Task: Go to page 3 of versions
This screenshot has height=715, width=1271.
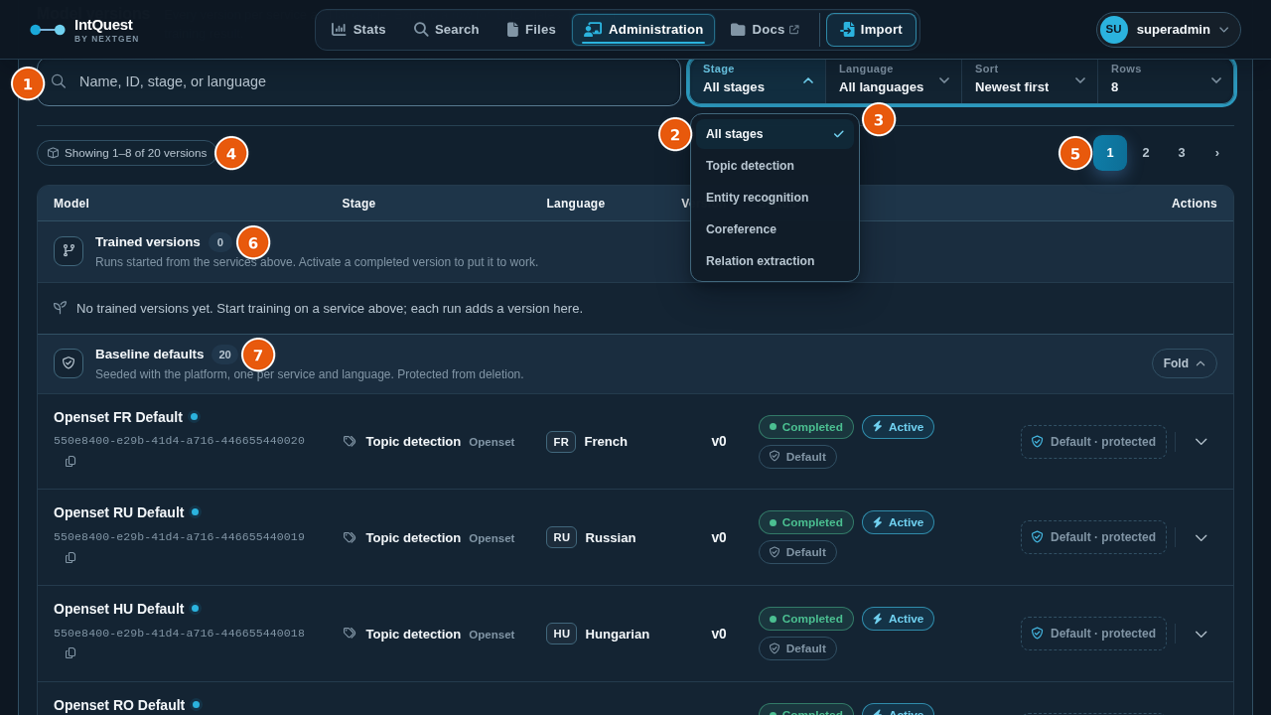Action: 1182,153
